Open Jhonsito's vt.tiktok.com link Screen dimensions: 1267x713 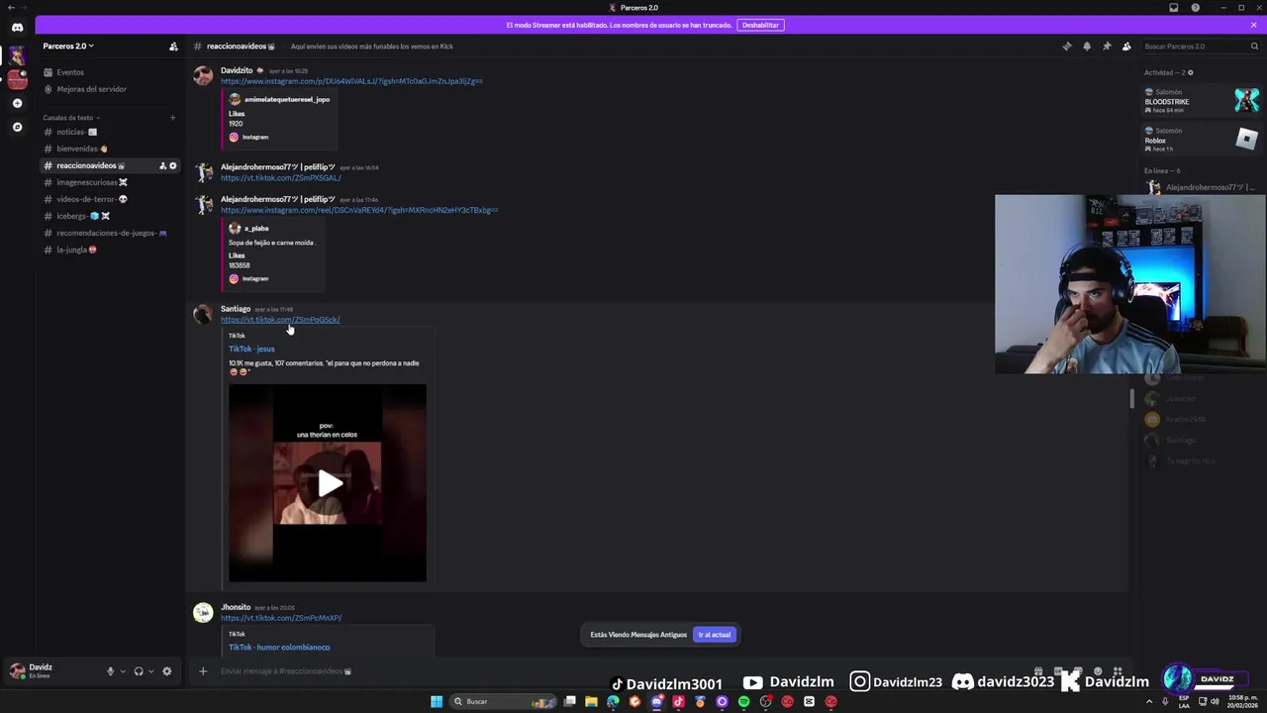click(x=281, y=618)
